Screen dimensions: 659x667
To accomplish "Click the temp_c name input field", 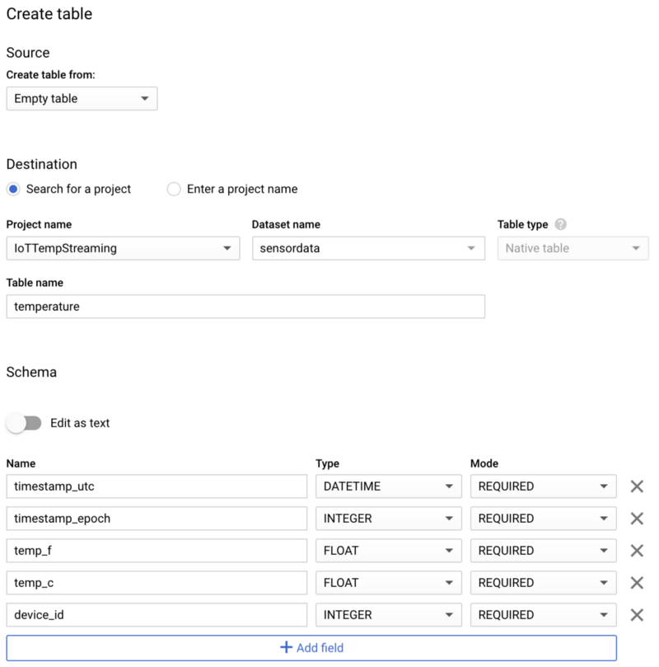I will (157, 583).
